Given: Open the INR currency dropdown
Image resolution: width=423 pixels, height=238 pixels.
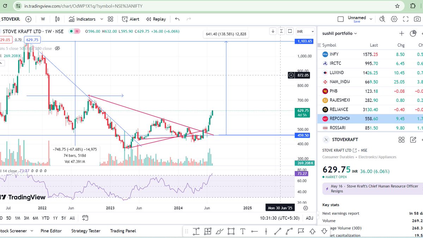Looking at the screenshot, I should [305, 31].
